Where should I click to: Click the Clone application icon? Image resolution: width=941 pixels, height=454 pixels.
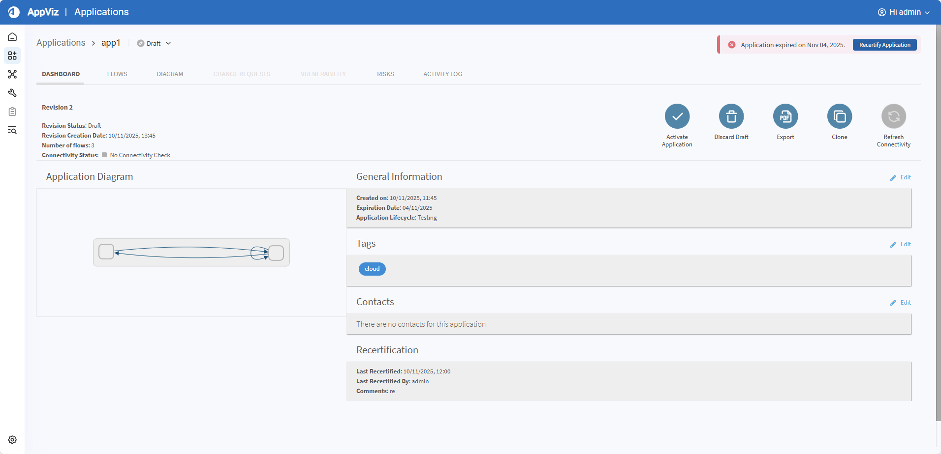coord(839,116)
